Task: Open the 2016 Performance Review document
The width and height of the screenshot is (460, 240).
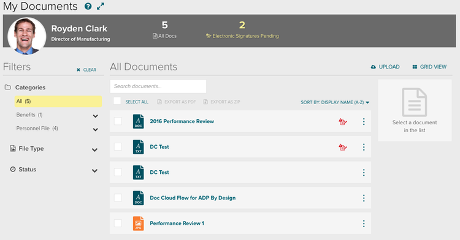Action: 182,121
